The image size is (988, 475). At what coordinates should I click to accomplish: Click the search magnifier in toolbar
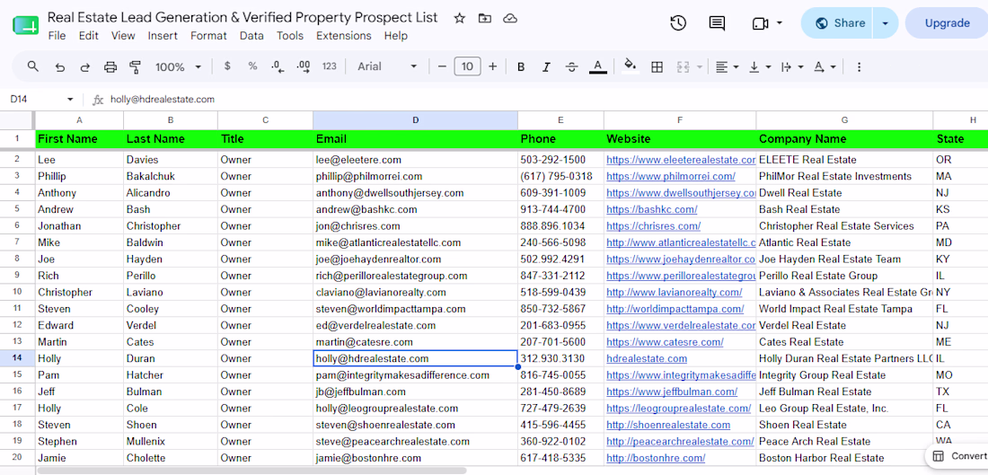[33, 66]
